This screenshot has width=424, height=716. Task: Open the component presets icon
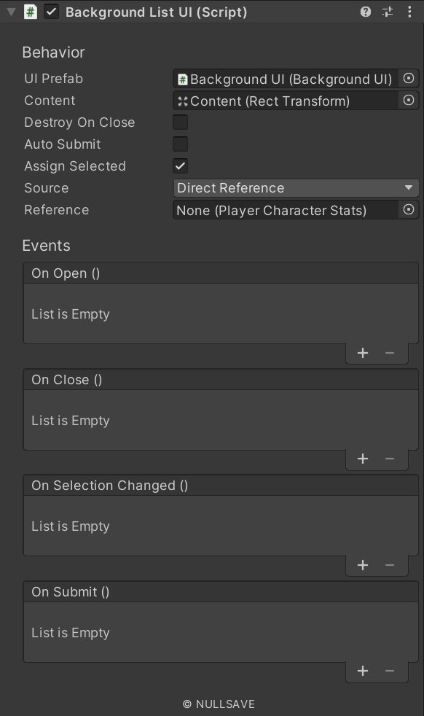pos(388,12)
